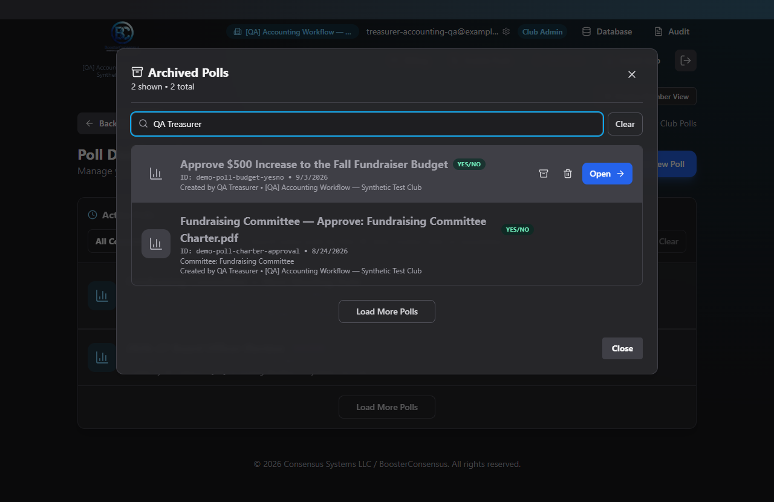Open the Audit section in top navigation
Image resolution: width=774 pixels, height=502 pixels.
coord(671,31)
